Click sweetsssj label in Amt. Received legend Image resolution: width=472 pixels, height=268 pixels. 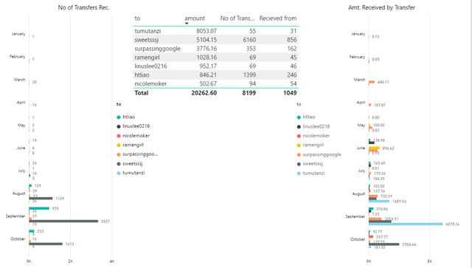(313, 164)
